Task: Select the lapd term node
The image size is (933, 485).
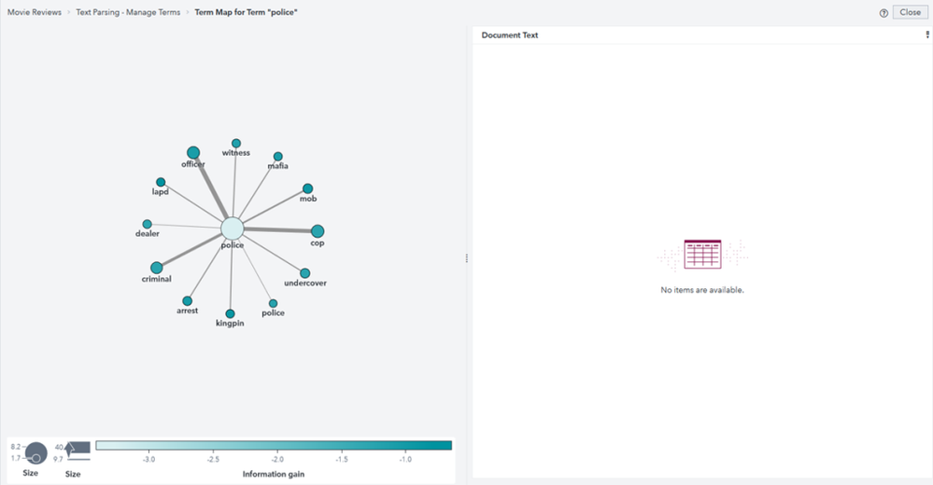Action: coord(161,182)
